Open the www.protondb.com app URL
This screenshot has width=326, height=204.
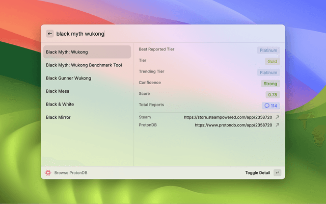click(x=233, y=125)
